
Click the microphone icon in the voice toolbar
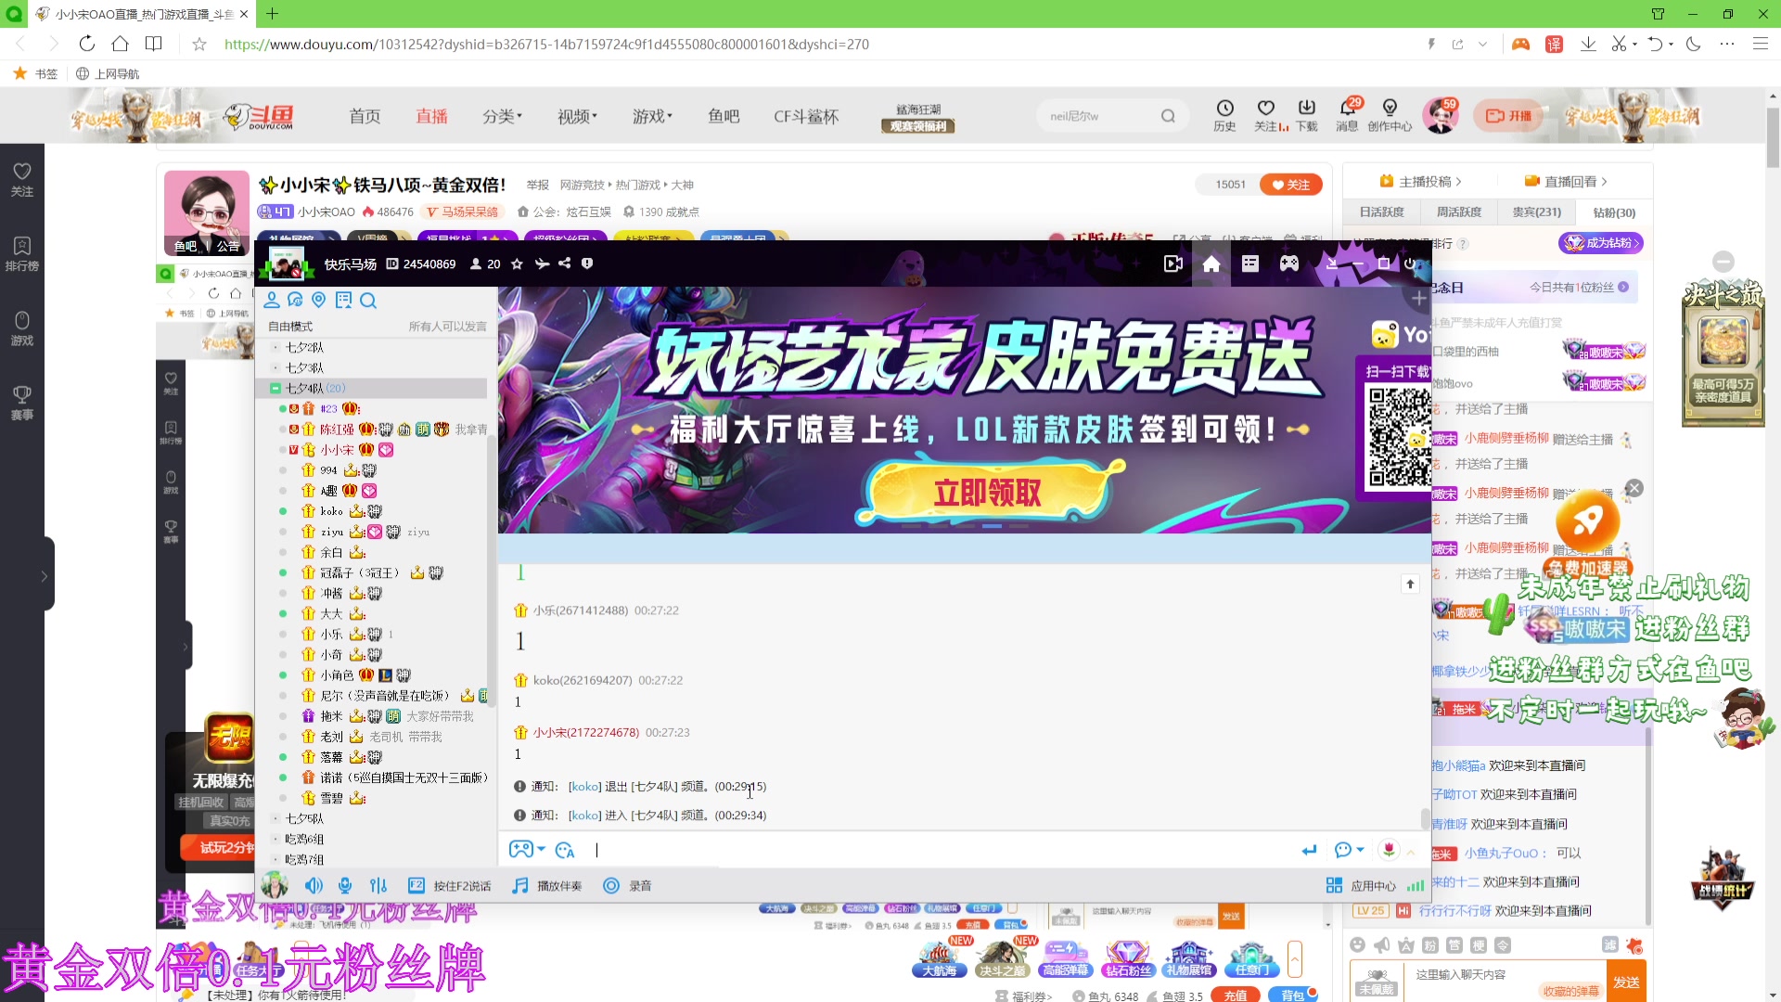pyautogui.click(x=345, y=885)
